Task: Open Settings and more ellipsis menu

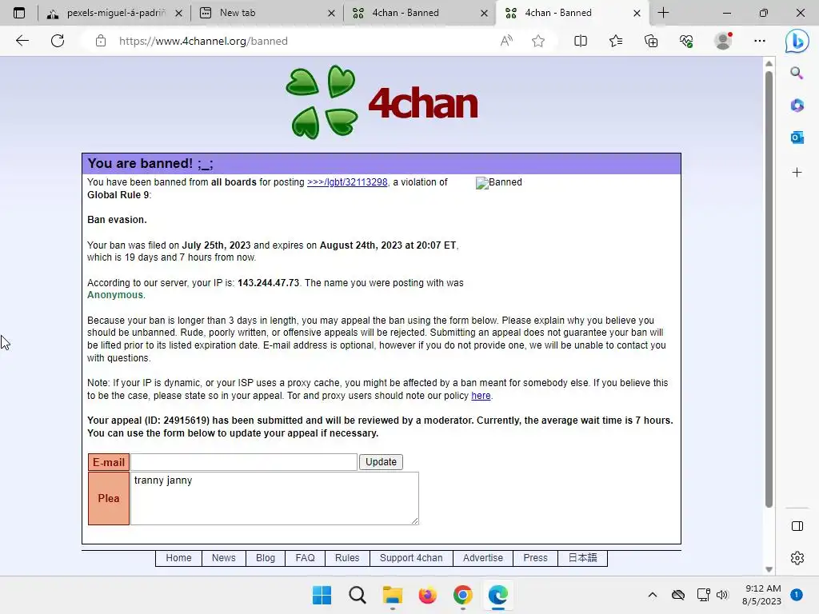Action: pos(760,41)
